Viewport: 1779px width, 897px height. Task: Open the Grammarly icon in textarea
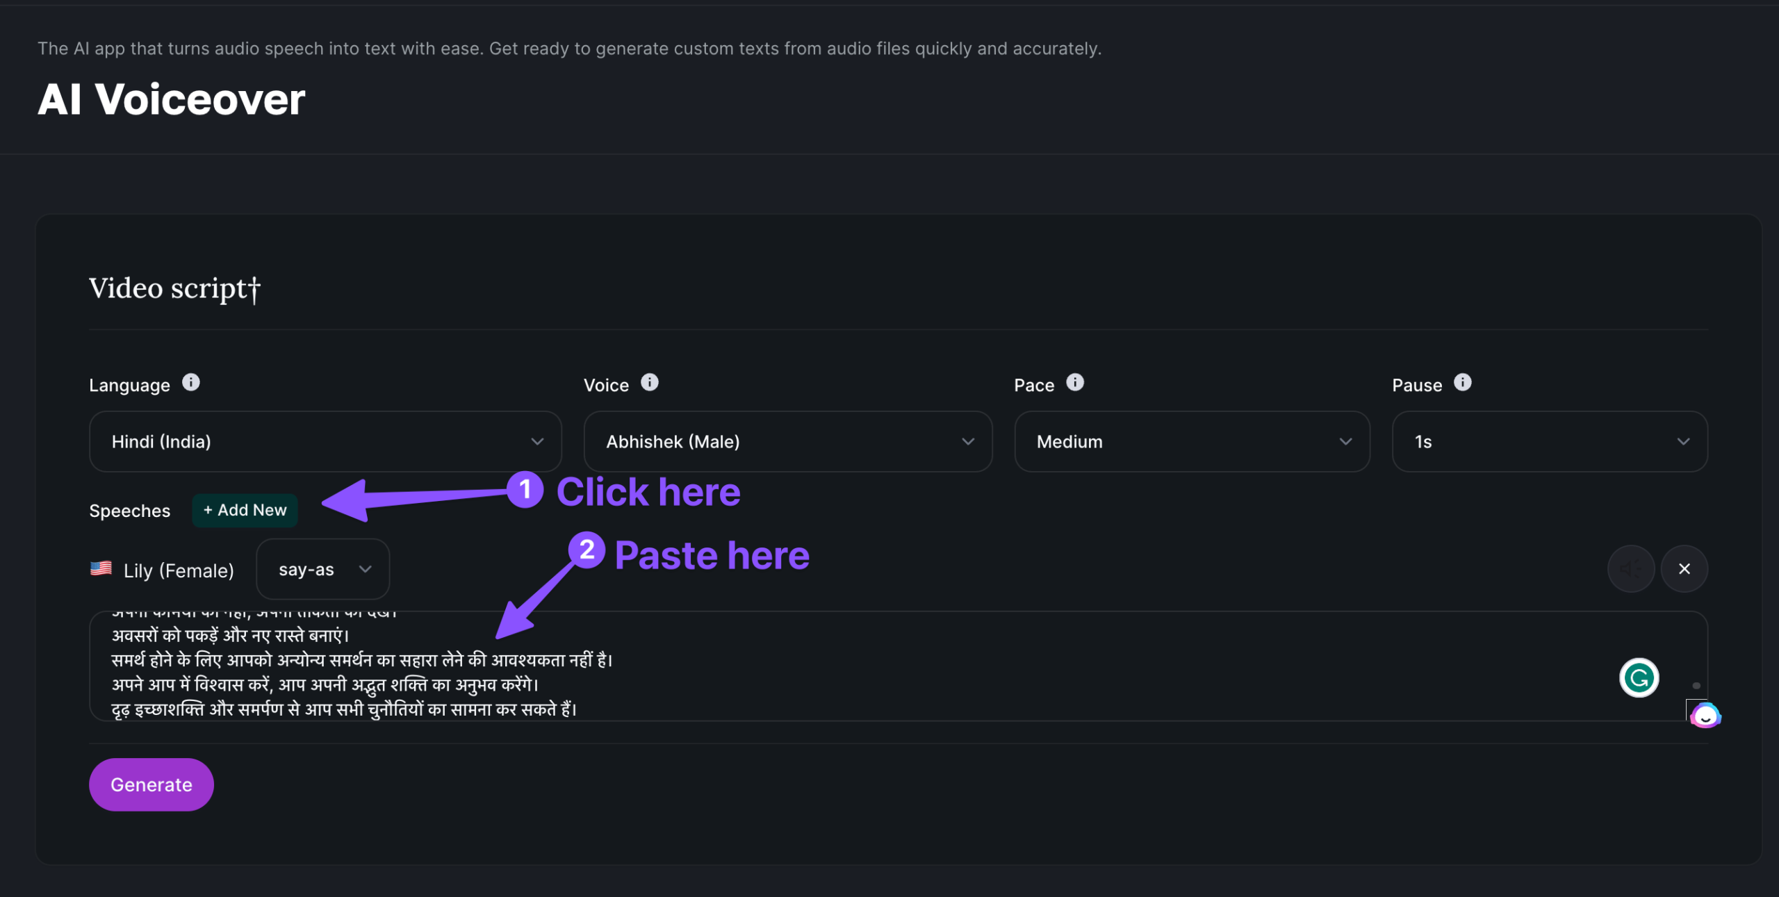[1639, 677]
